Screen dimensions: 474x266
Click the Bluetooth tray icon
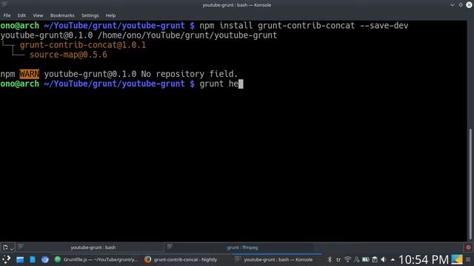coord(330,259)
